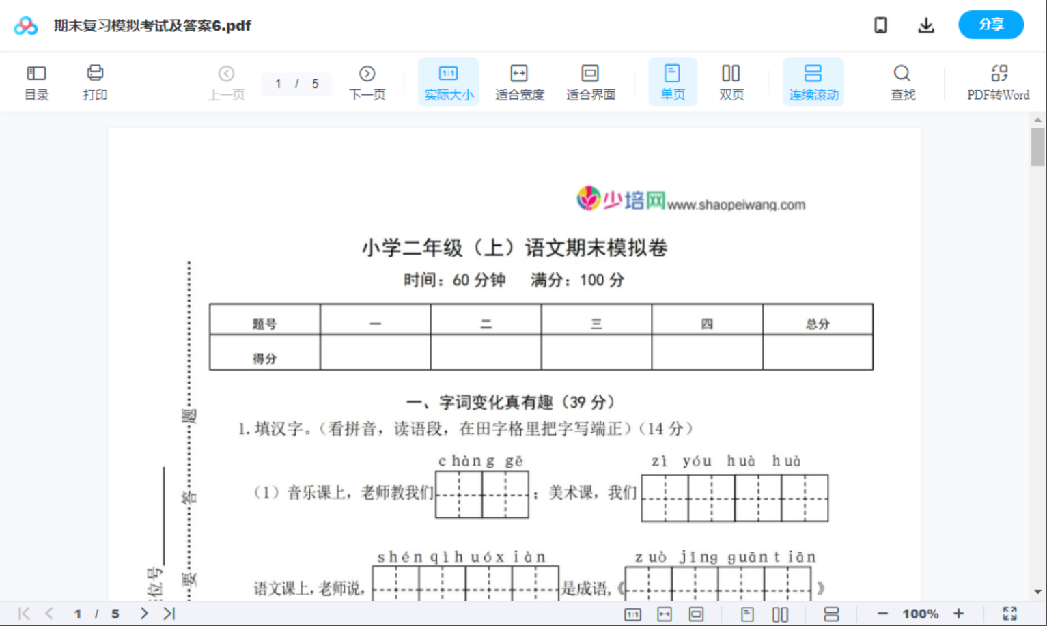Download the PDF file
Viewport: 1047px width, 626px height.
(926, 25)
